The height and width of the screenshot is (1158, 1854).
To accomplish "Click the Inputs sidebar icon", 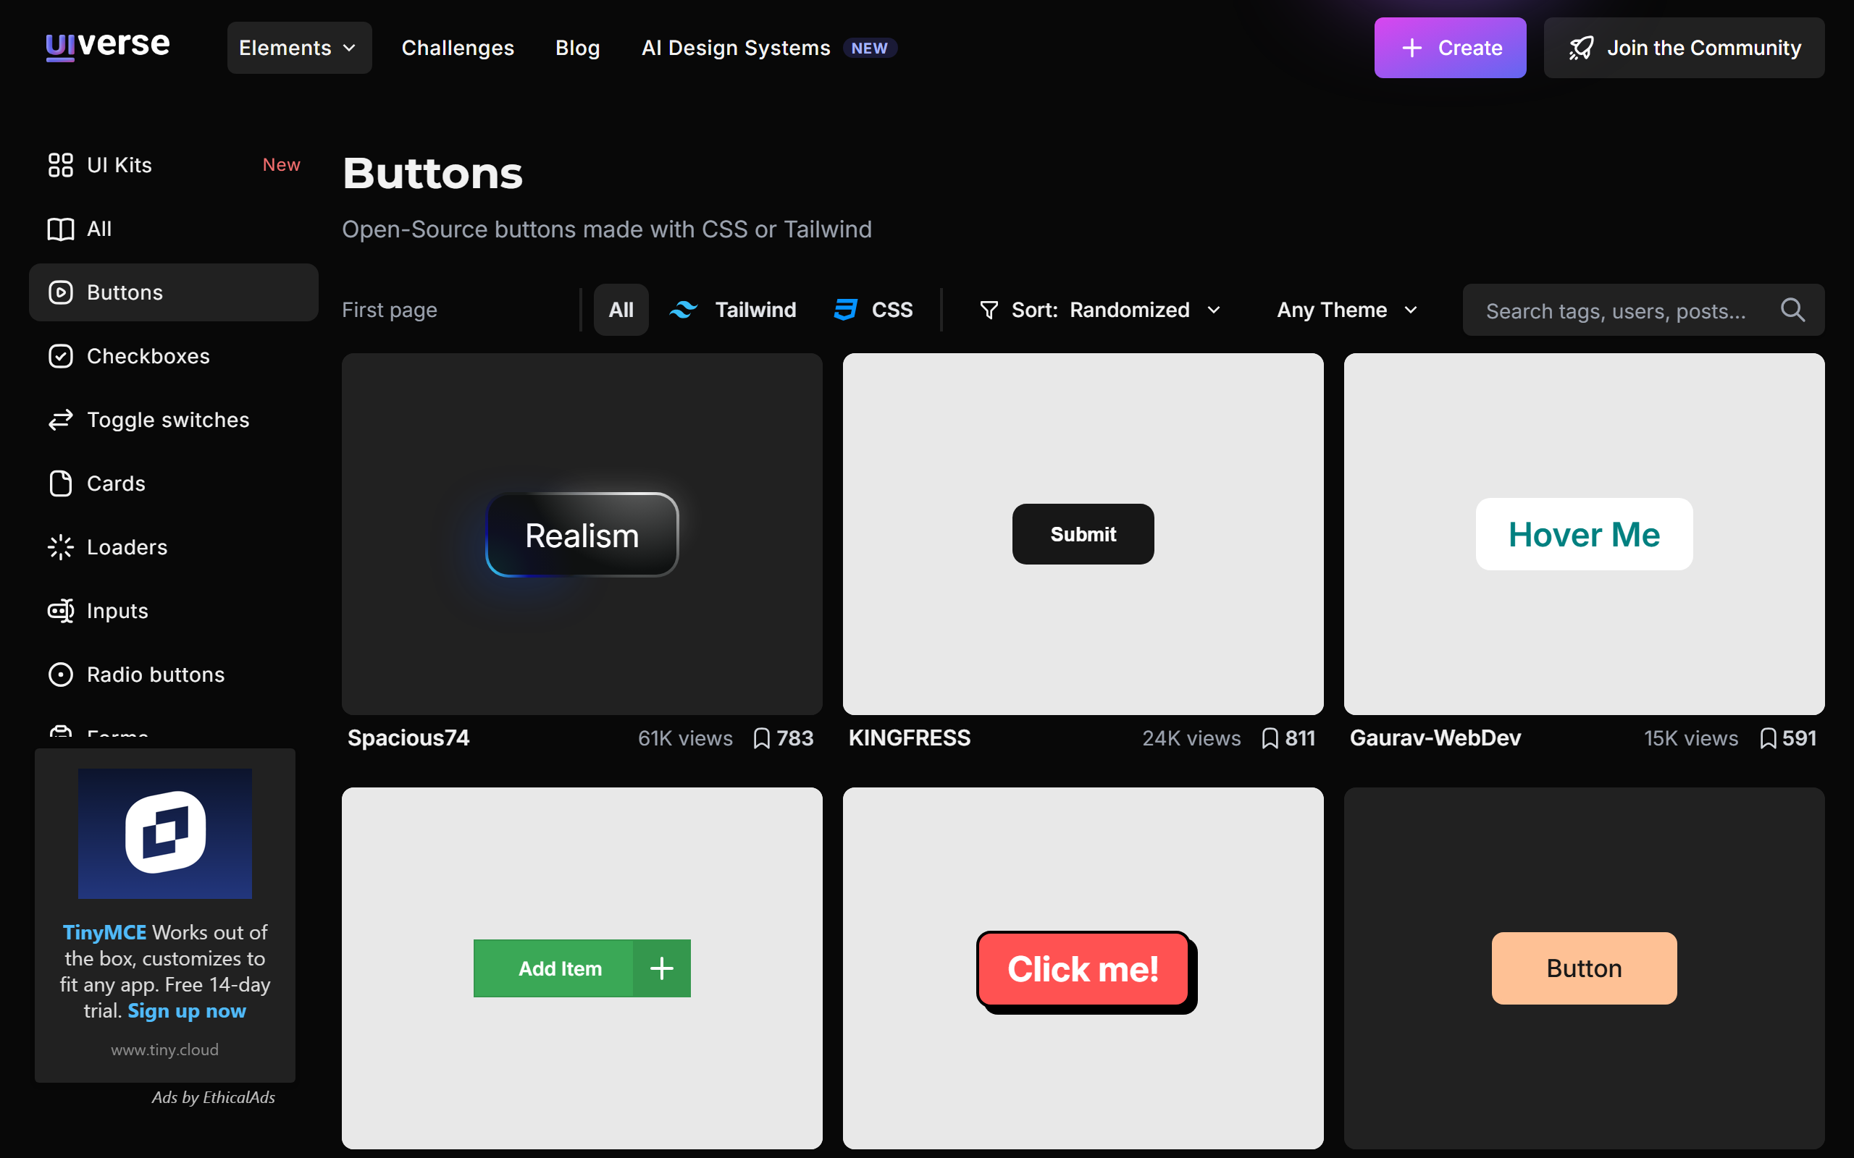I will tap(61, 610).
